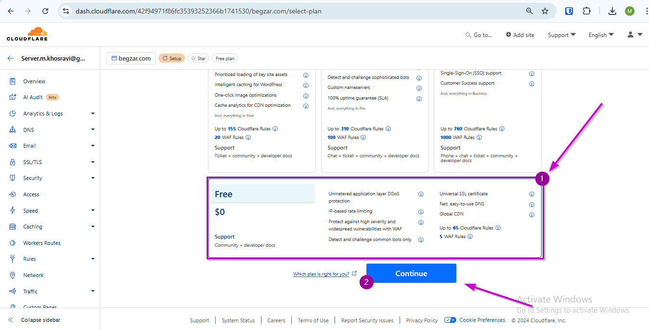This screenshot has height=330, width=649.
Task: Click the Add site button
Action: 520,35
